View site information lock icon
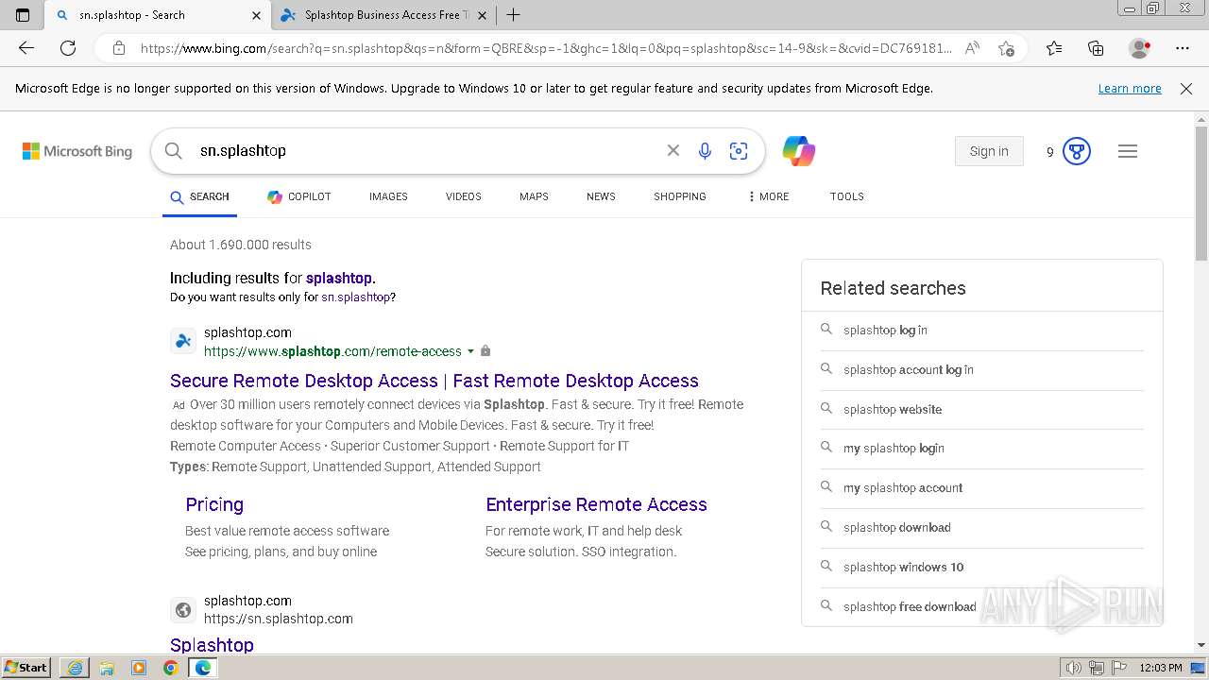1209x680 pixels. [118, 48]
